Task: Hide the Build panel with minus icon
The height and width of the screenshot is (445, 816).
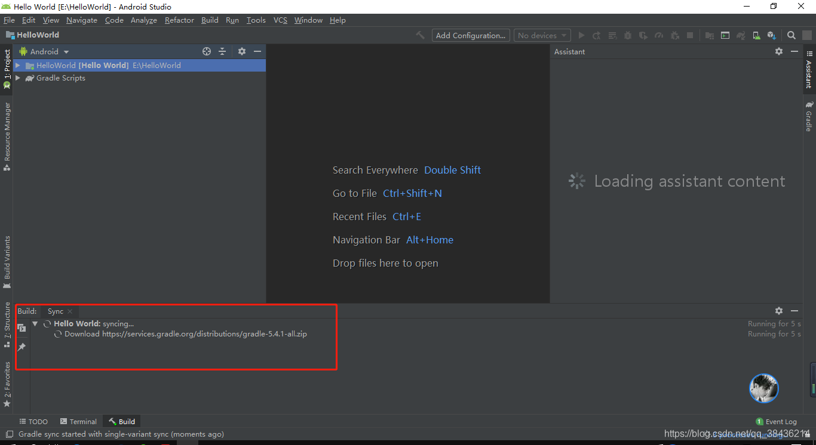Action: pos(794,311)
